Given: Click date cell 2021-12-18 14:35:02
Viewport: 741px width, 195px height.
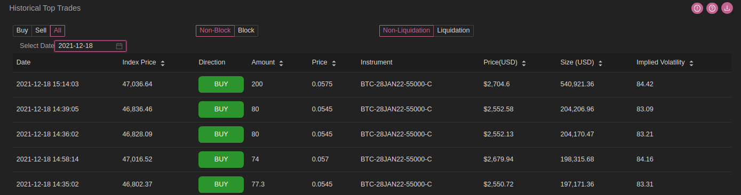Looking at the screenshot, I should 47,184.
